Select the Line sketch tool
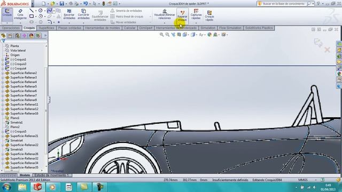The height and width of the screenshot is (192, 342). coord(32,11)
